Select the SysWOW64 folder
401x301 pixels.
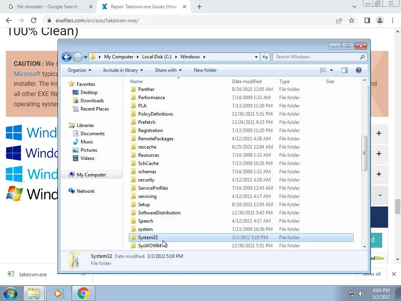click(150, 246)
